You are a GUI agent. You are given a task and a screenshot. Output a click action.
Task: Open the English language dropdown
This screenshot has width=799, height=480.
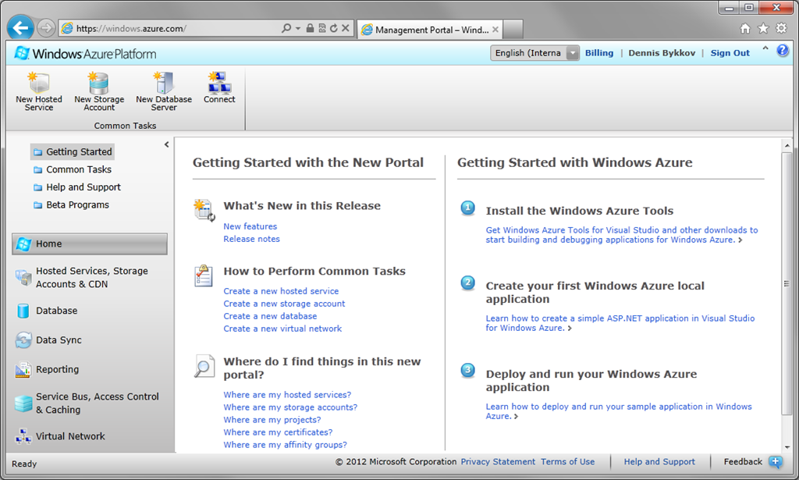[x=534, y=53]
